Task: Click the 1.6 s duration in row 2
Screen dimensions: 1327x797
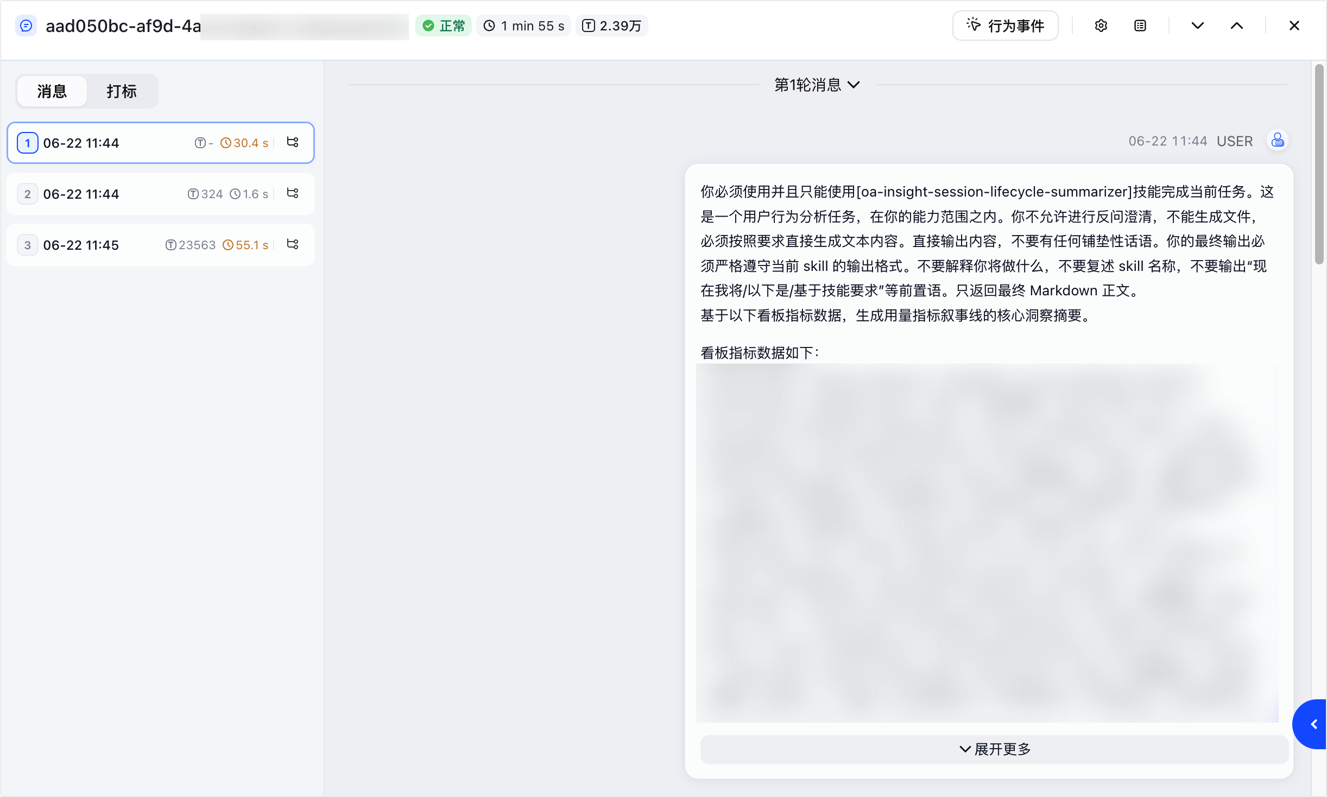Action: [x=249, y=194]
